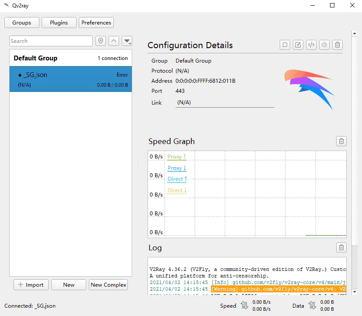Click the edit configuration pencil icon
Screen dimensions: 362x316
(x=298, y=45)
